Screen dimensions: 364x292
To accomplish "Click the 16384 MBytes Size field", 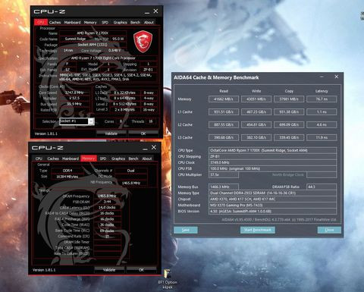I will (67, 177).
